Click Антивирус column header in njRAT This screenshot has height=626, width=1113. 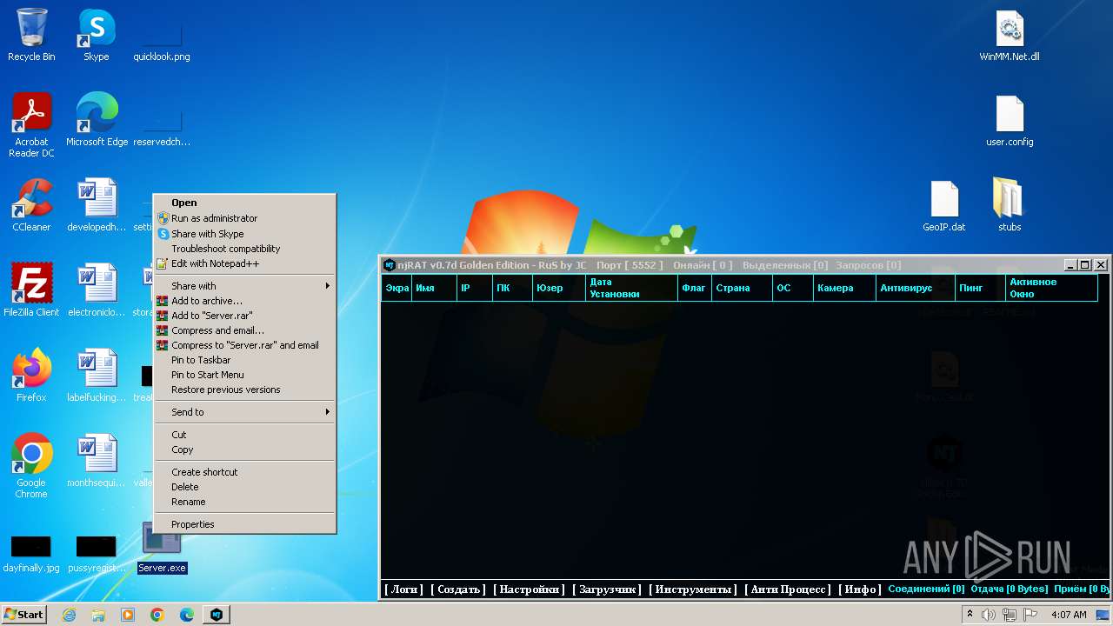click(915, 288)
